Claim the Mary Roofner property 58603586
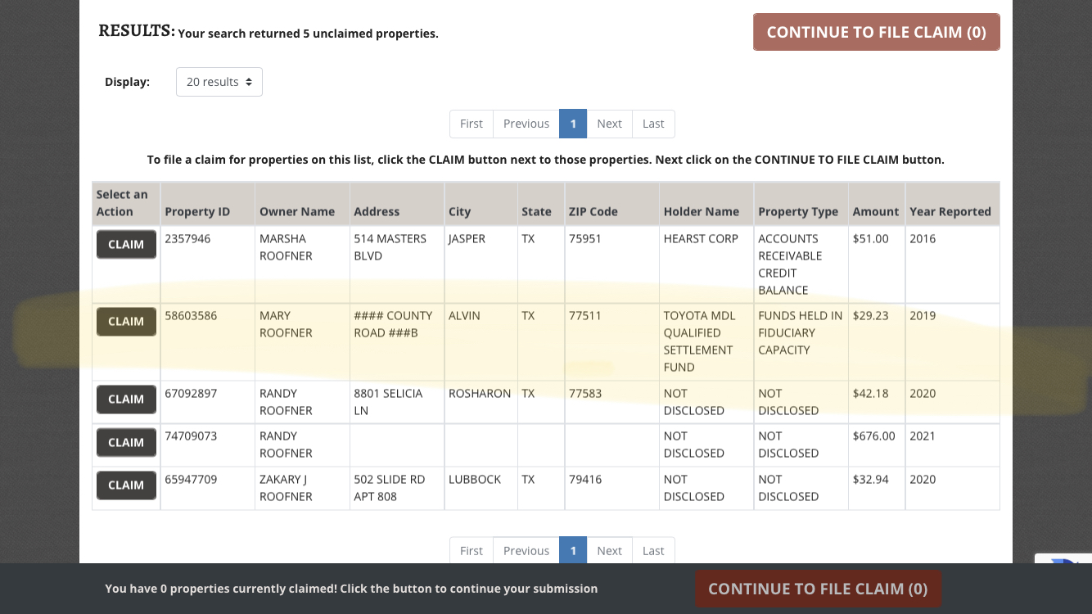This screenshot has height=614, width=1092. point(126,322)
